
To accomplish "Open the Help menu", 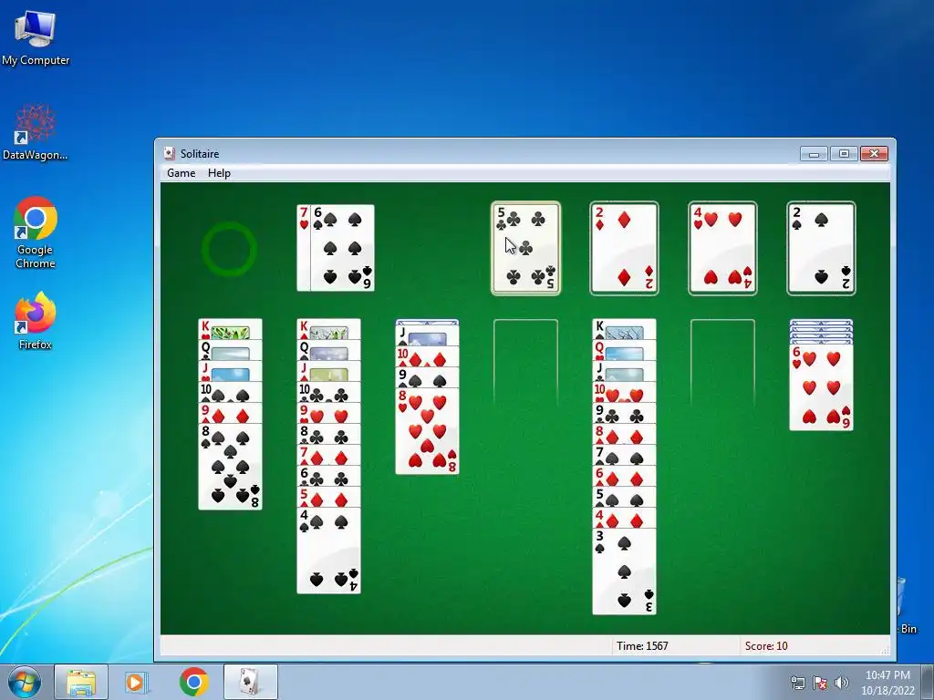I will [x=219, y=172].
